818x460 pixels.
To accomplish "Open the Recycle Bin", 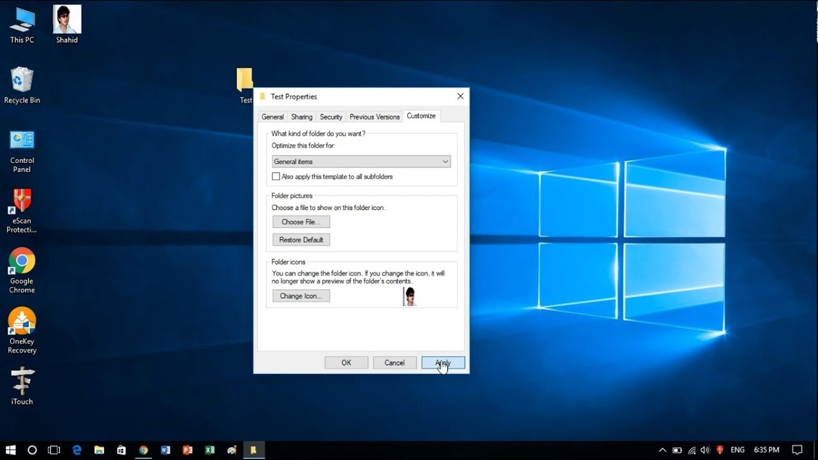I will point(22,80).
